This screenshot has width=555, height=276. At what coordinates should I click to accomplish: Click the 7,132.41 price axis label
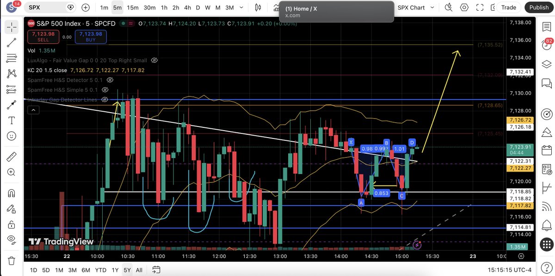click(521, 72)
